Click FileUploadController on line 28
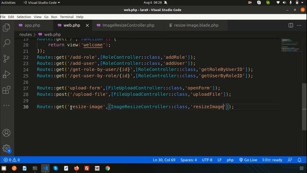Viewport: 307px width, 173px height. click(141, 94)
